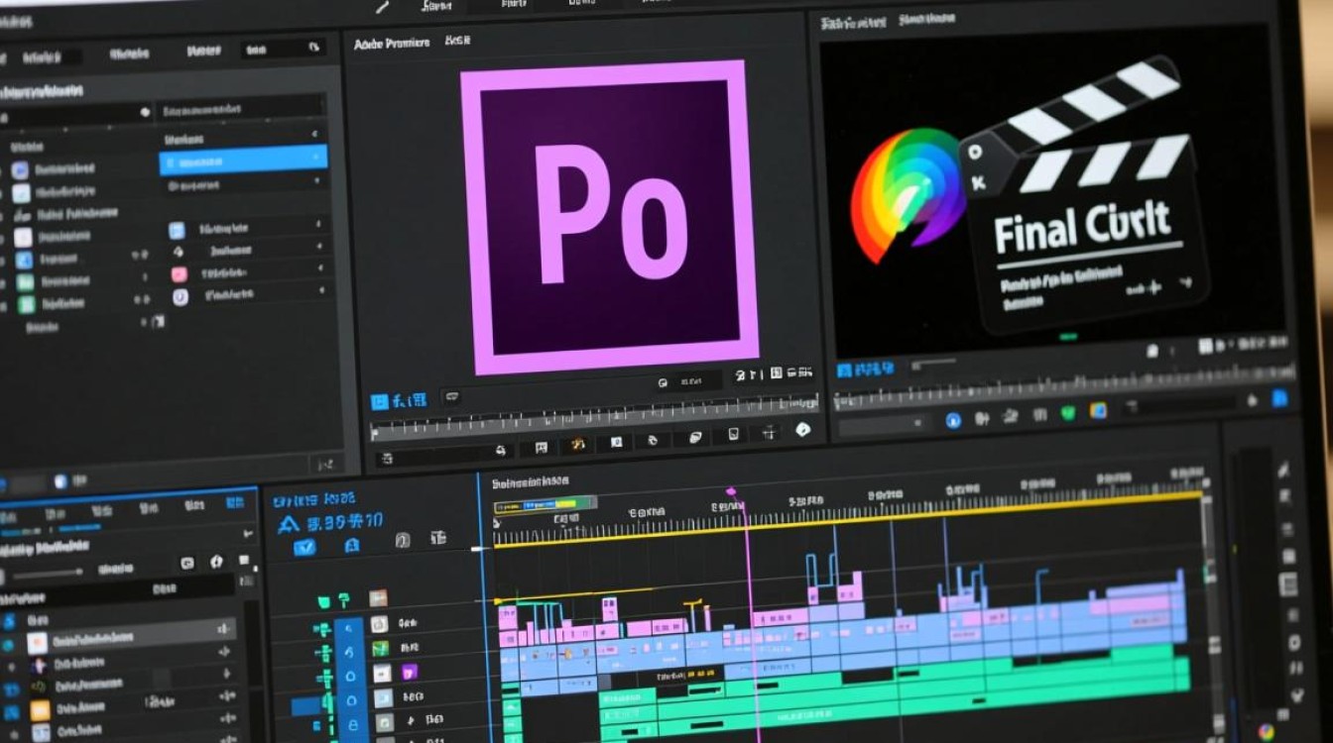Click the purple square in the timeline track headers
This screenshot has height=743, width=1333.
pos(410,672)
